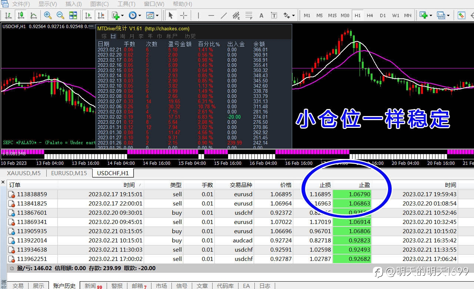Click the Zoom Out magnifier icon
Viewport: 474px width, 289px height.
click(x=60, y=15)
